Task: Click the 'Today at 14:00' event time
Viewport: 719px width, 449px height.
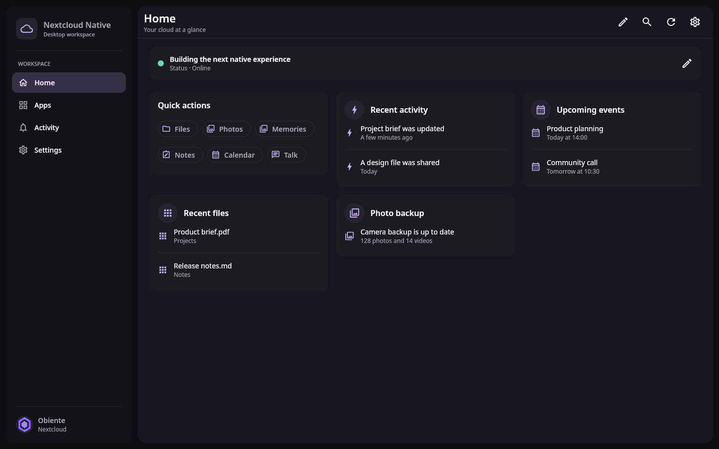Action: tap(567, 138)
